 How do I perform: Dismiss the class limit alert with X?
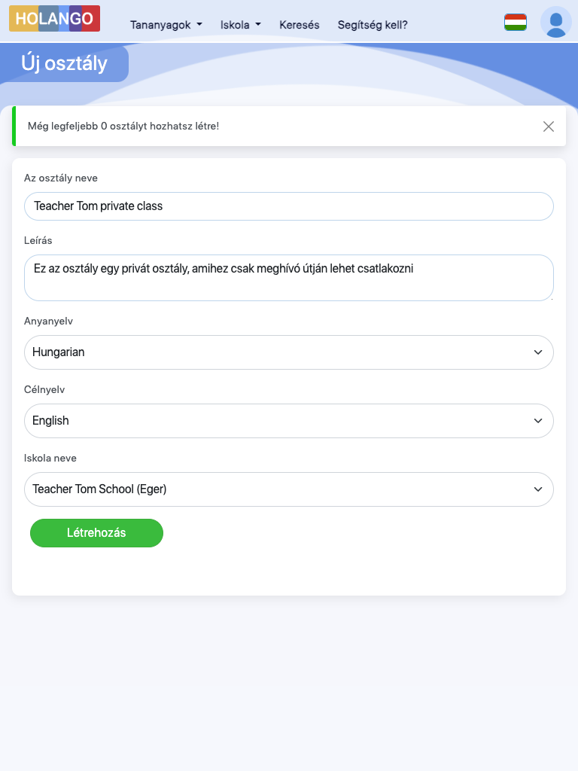coord(549,126)
